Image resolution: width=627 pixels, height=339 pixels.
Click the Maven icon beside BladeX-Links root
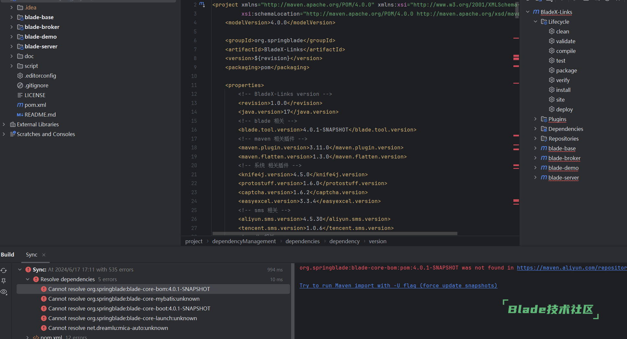pyautogui.click(x=536, y=12)
